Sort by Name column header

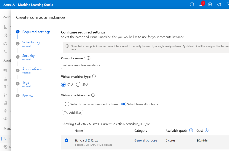point(80,130)
